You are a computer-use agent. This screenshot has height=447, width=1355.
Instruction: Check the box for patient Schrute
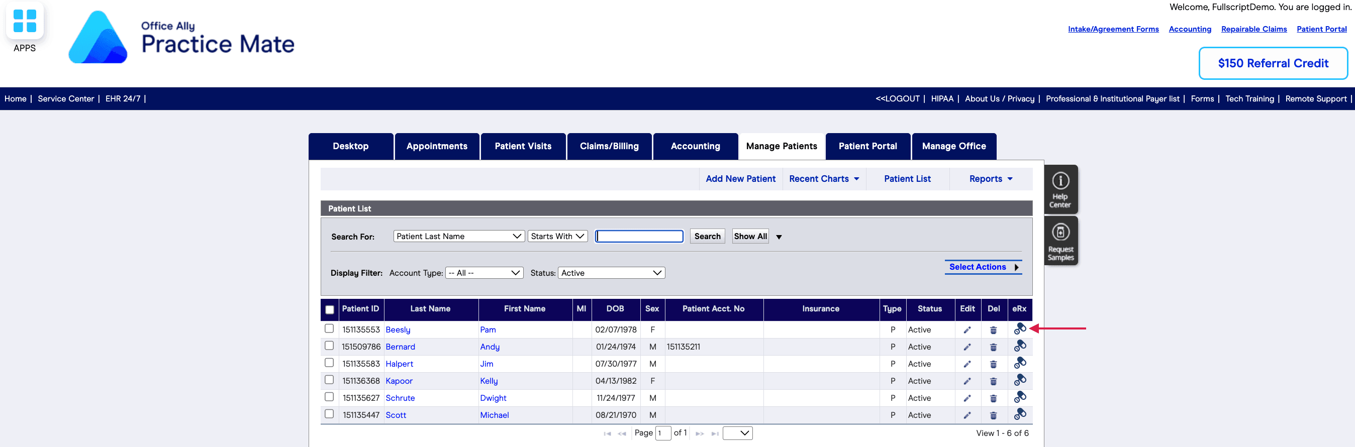[x=329, y=397]
